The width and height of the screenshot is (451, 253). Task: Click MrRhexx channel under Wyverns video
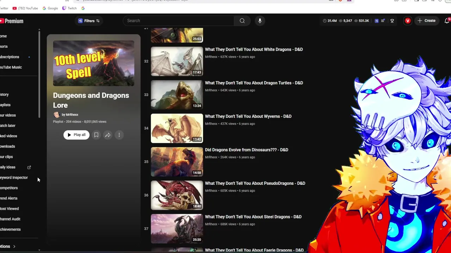(211, 124)
